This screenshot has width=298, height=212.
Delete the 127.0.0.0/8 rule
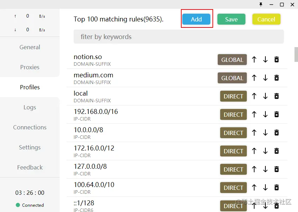277,169
